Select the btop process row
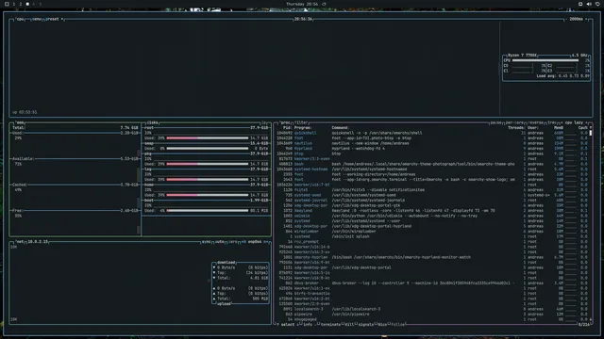Viewport: 604px width, 339px height. (x=431, y=153)
